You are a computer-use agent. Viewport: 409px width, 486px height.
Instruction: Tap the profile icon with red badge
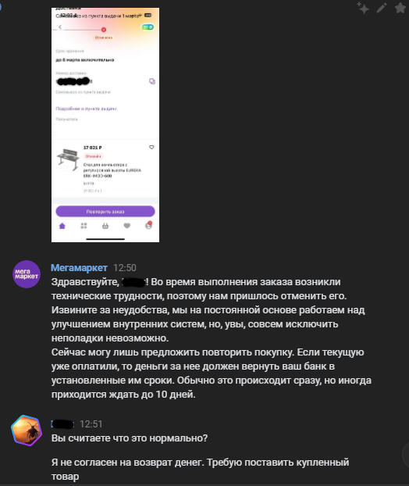coord(148,225)
